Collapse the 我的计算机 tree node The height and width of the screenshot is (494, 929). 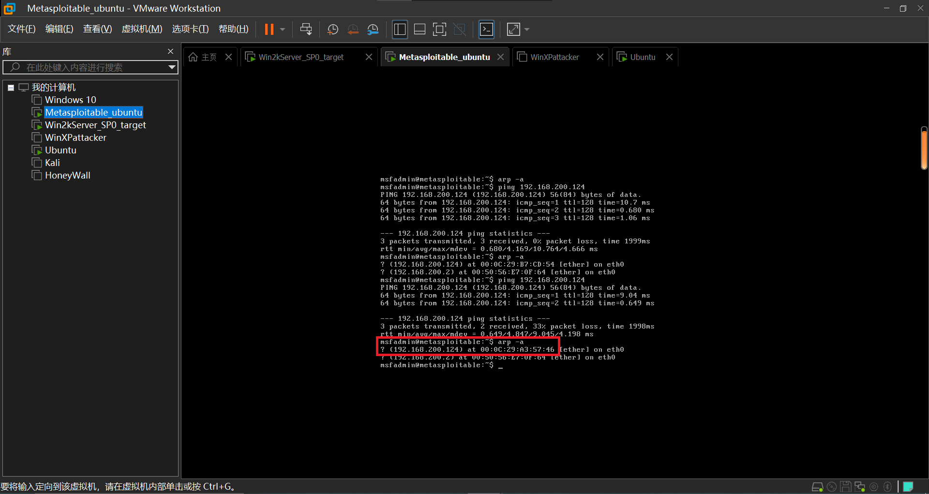(x=11, y=88)
